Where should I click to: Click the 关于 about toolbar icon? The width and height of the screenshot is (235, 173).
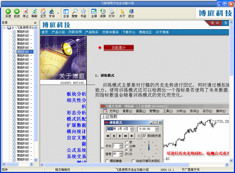[x=122, y=13]
